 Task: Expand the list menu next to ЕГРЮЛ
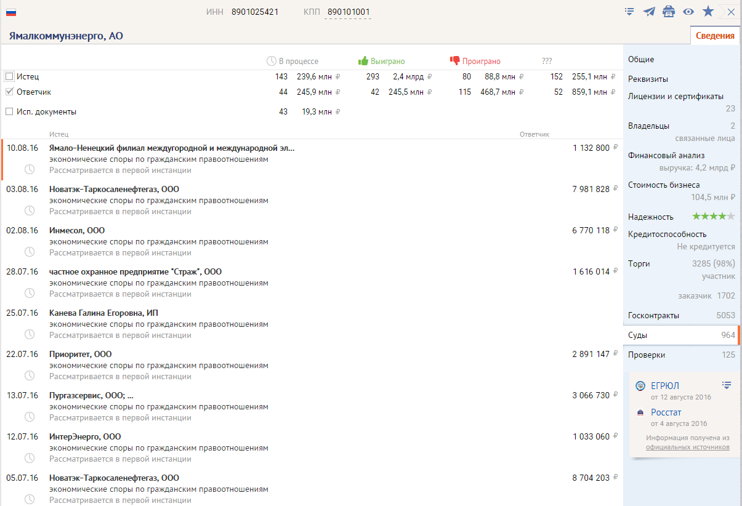(x=727, y=385)
